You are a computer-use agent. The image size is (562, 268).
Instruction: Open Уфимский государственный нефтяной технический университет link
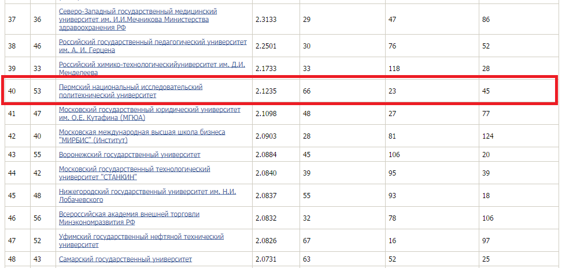(x=141, y=241)
